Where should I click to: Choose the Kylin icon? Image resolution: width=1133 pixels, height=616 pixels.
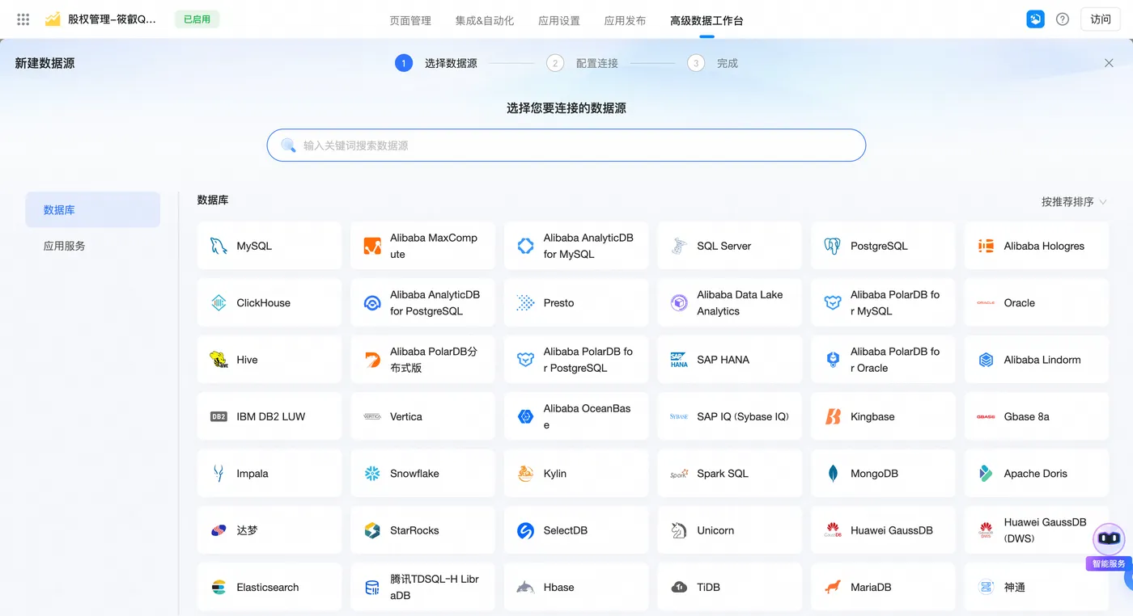click(x=526, y=474)
